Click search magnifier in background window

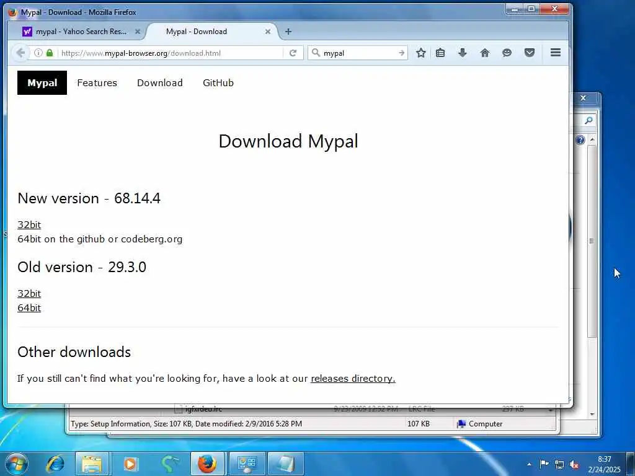[x=588, y=120]
